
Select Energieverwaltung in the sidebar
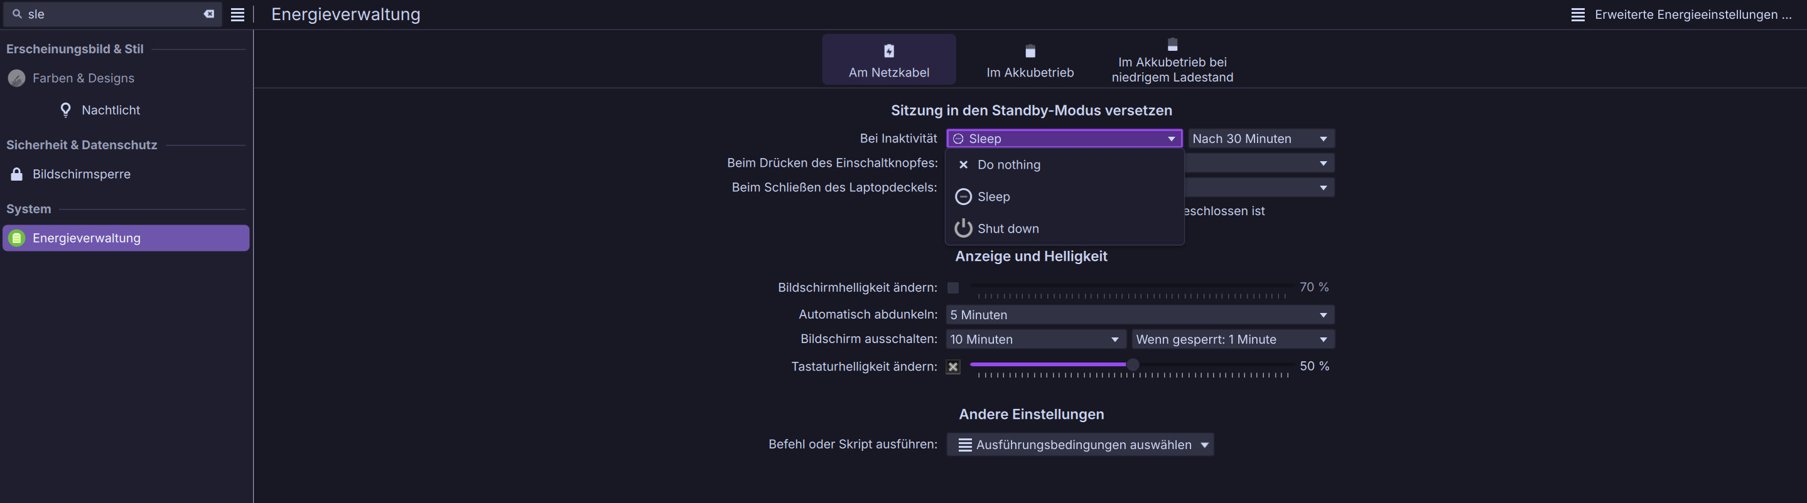click(126, 238)
